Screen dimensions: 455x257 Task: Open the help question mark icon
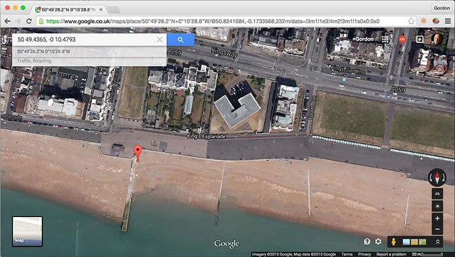(367, 242)
